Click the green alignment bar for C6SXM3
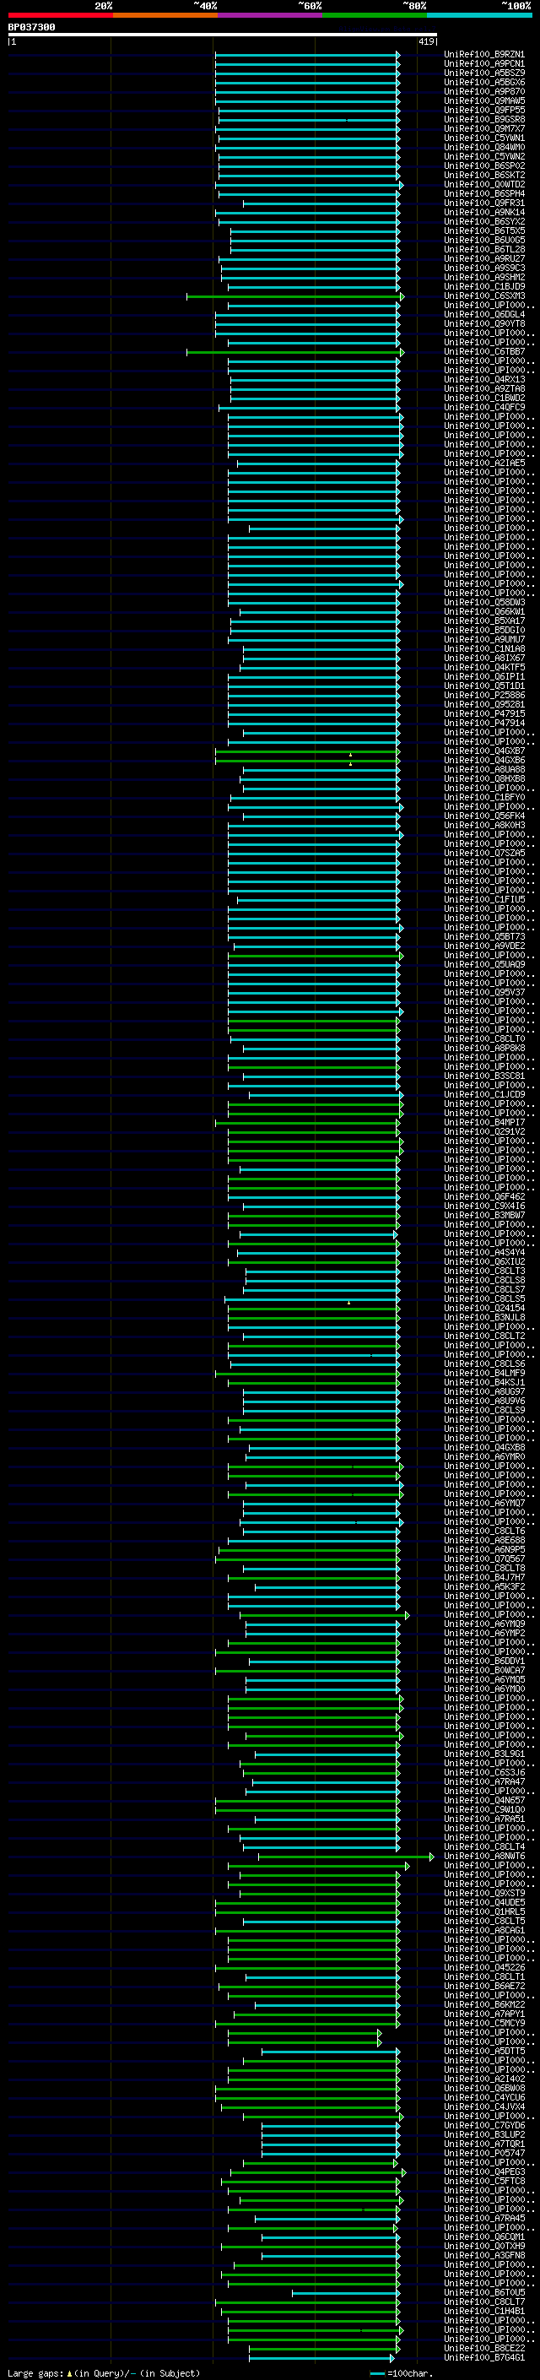 295,296
